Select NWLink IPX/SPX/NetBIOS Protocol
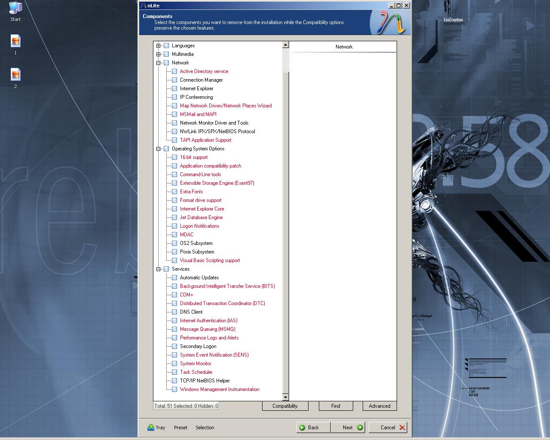The width and height of the screenshot is (550, 440). coord(217,131)
